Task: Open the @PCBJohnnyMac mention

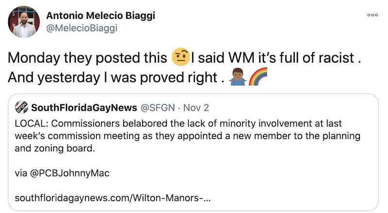Action: point(68,173)
